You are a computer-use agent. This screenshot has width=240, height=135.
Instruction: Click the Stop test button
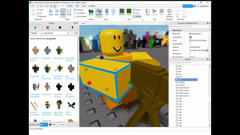click(162, 12)
